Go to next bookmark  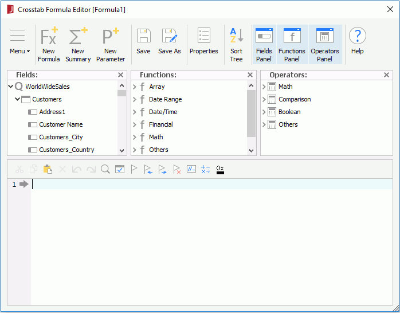coord(163,169)
